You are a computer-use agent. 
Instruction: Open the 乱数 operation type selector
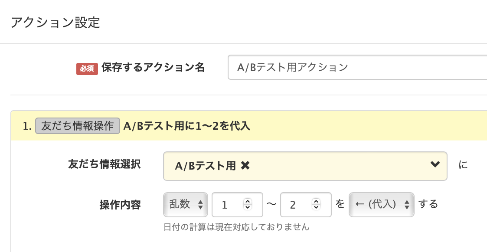coord(186,204)
